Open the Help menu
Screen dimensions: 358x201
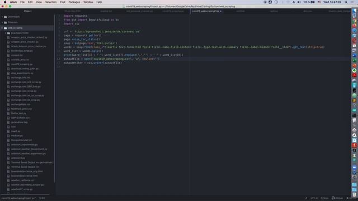coord(100,2)
